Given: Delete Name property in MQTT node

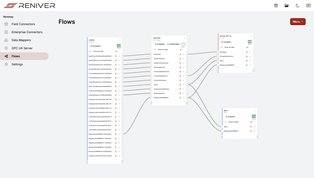Looking at the screenshot, I should click(x=251, y=127).
